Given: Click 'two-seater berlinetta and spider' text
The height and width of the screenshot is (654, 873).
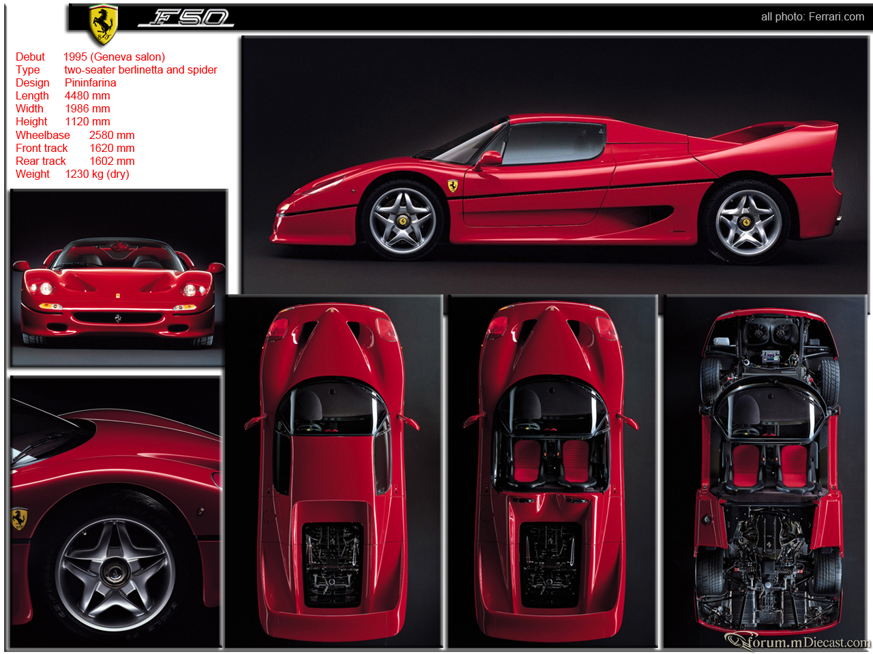Looking at the screenshot, I should pos(140,70).
